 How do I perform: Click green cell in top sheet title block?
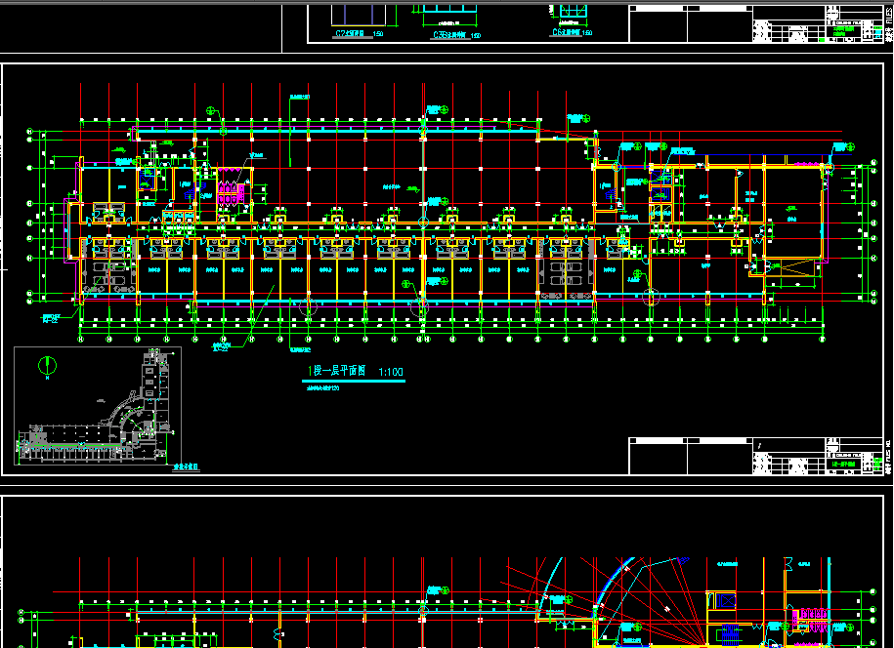click(844, 31)
